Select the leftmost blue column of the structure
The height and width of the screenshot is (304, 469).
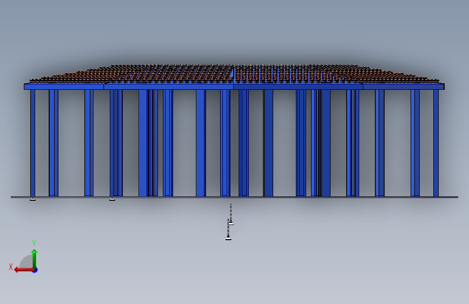pyautogui.click(x=32, y=143)
